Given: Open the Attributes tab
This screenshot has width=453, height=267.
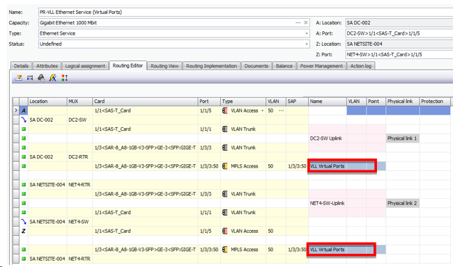Looking at the screenshot, I should (47, 66).
